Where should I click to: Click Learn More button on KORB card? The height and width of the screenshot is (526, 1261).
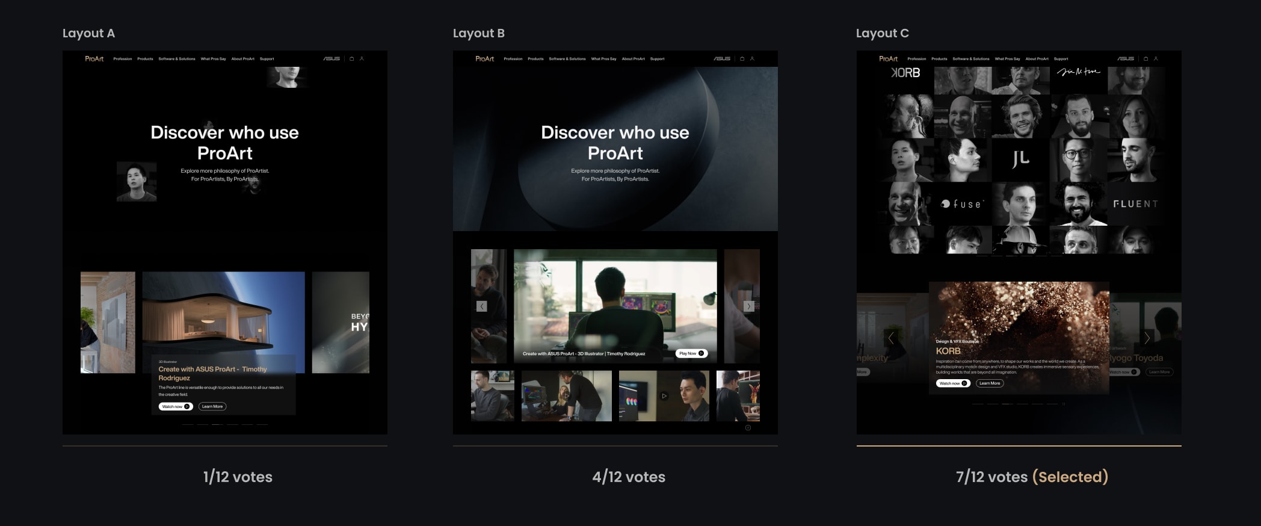point(990,383)
